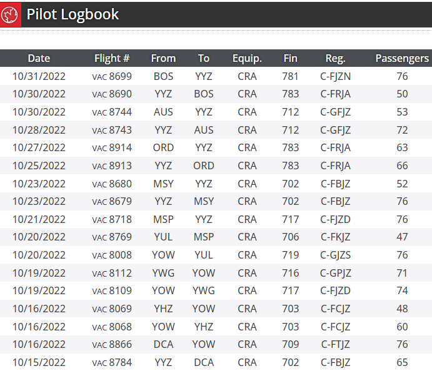Click the Fin column header

pyautogui.click(x=290, y=59)
